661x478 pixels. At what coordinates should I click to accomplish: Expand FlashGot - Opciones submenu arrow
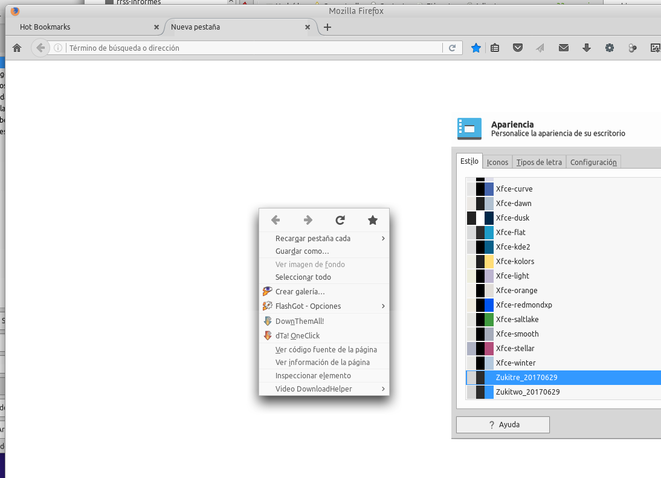383,306
